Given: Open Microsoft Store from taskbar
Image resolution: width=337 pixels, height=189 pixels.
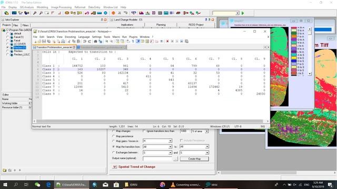Looking at the screenshot, I should tap(116, 184).
